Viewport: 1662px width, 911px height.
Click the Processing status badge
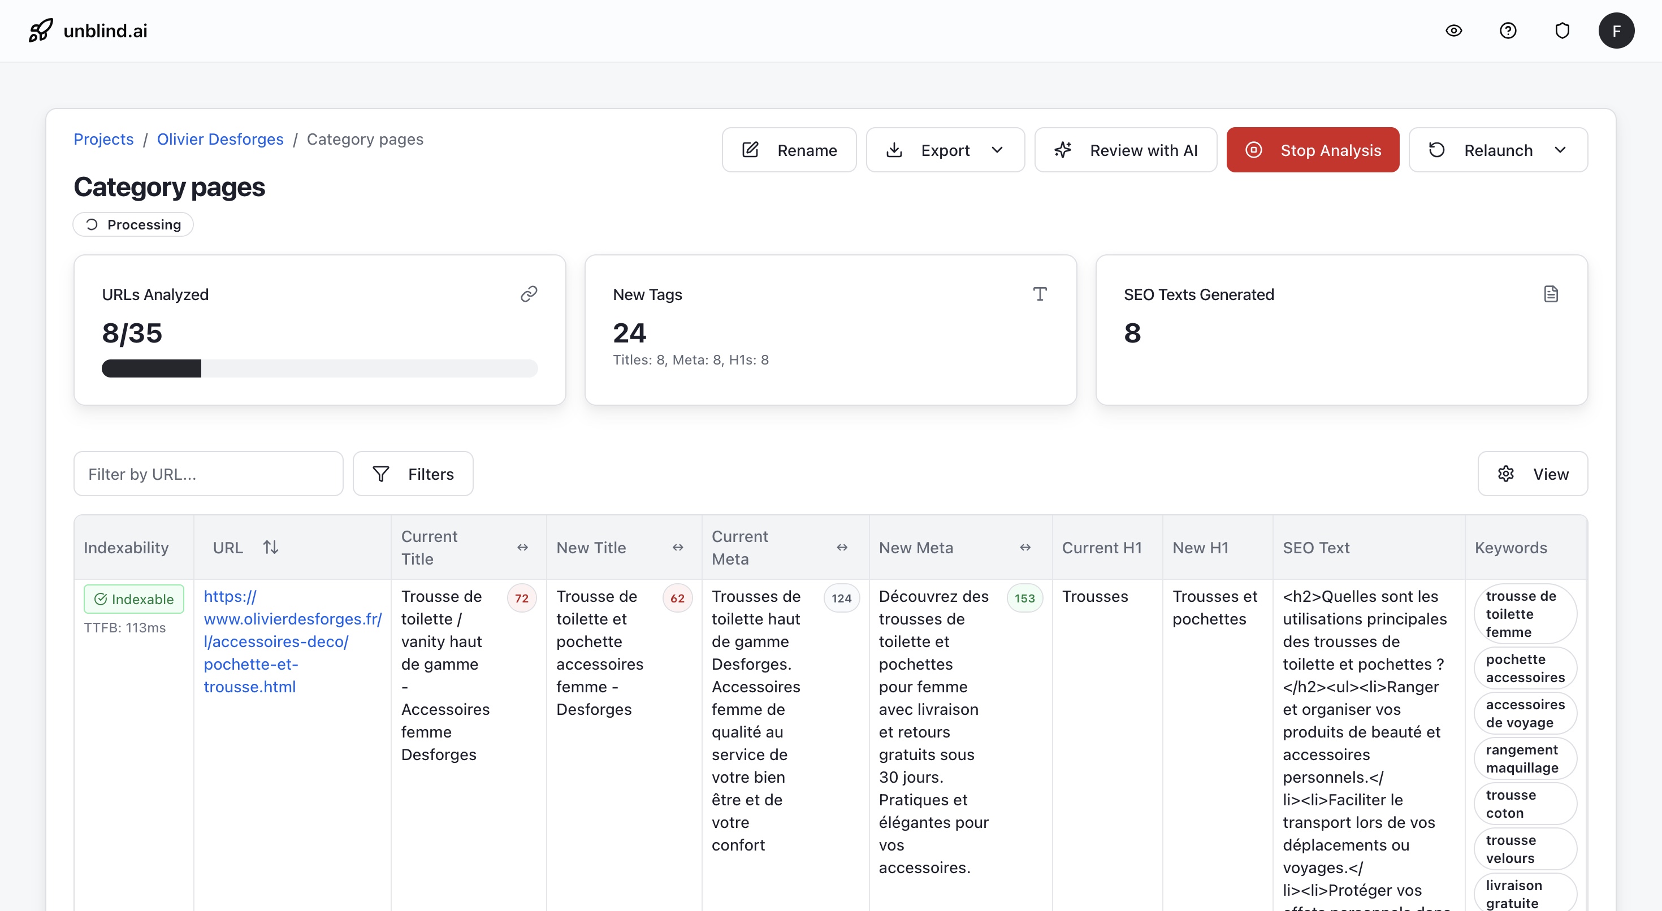pos(133,224)
